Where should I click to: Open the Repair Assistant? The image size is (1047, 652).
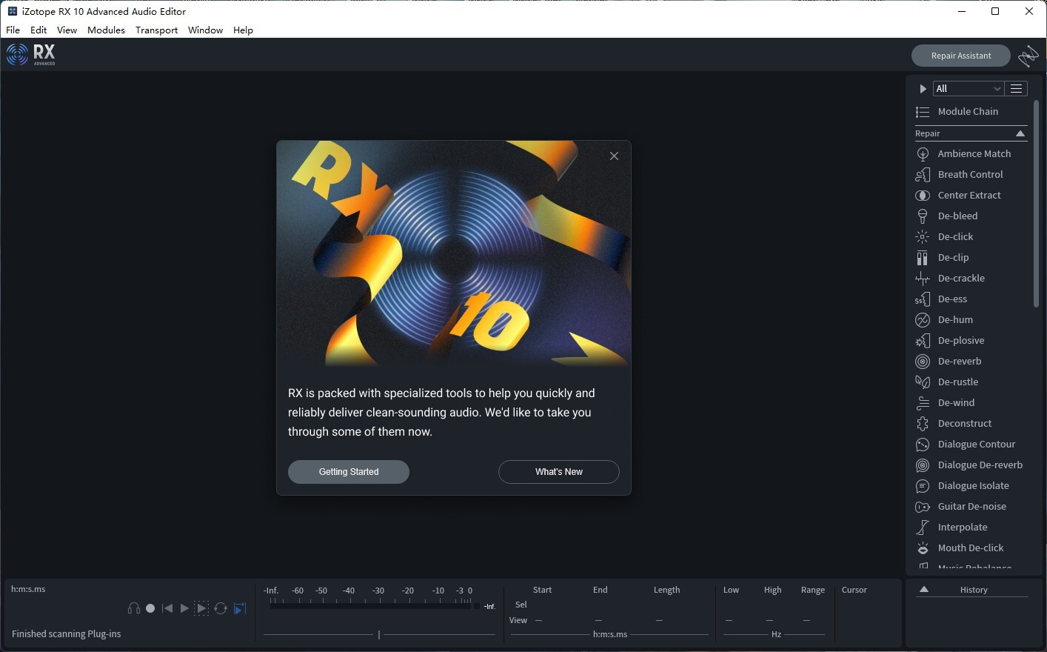click(961, 56)
